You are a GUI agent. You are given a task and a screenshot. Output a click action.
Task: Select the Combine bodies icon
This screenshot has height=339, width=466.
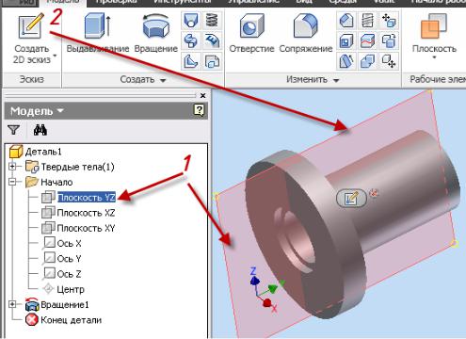coord(367,61)
